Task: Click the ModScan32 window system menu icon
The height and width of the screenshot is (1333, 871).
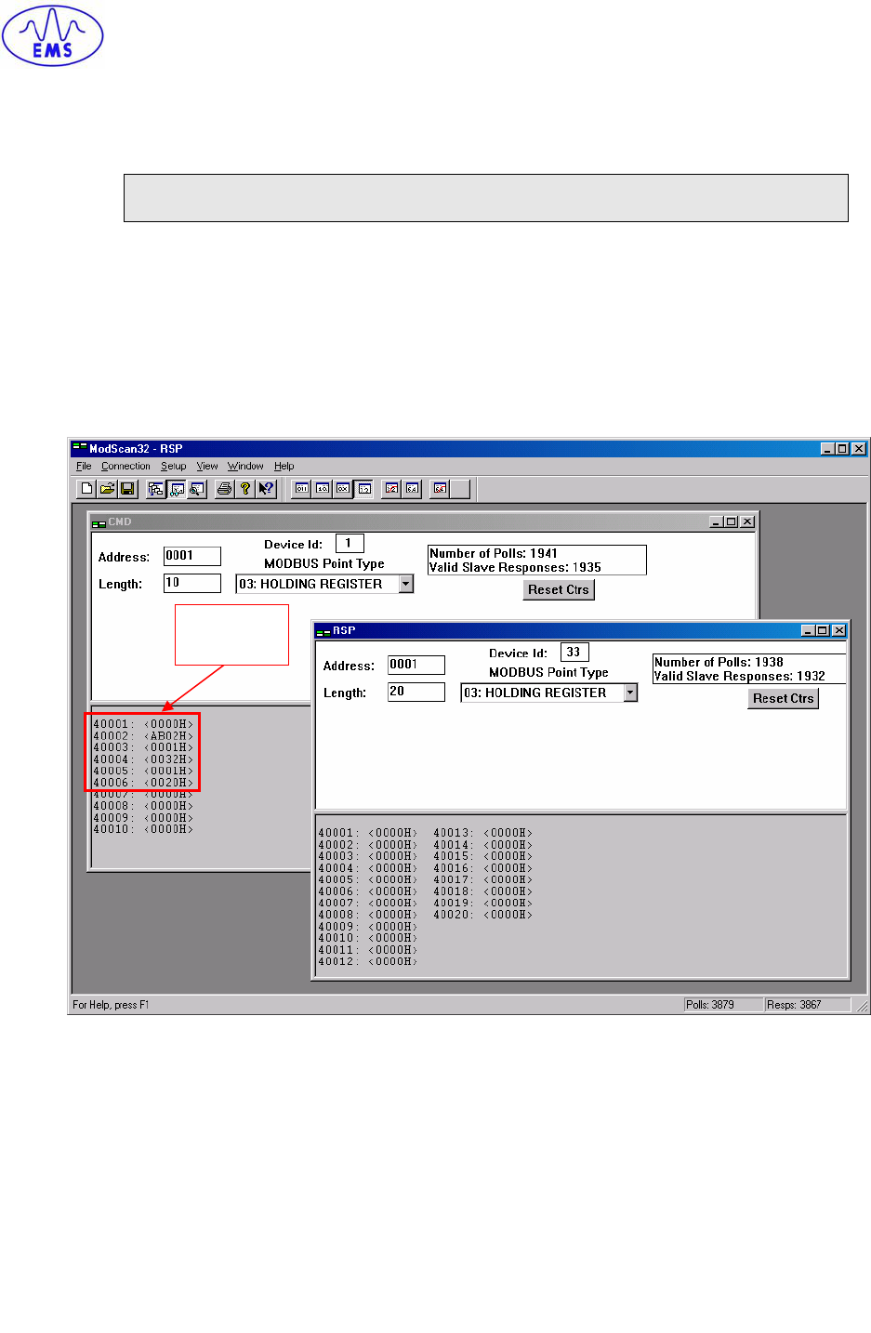Action: (80, 448)
